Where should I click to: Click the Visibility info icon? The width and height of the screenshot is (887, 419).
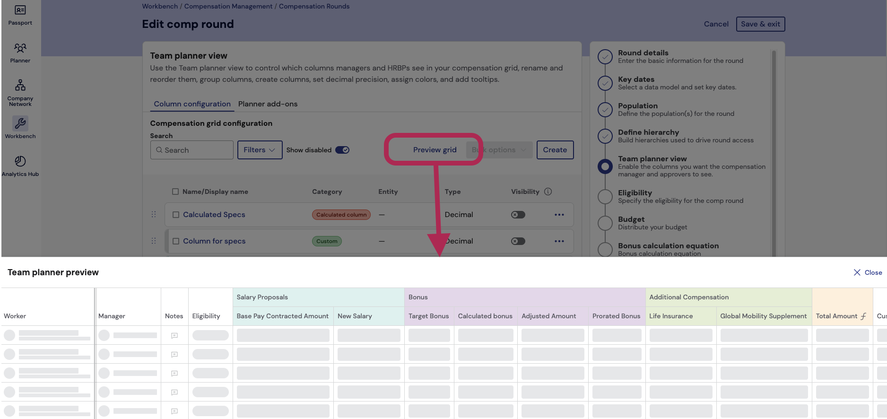(548, 192)
